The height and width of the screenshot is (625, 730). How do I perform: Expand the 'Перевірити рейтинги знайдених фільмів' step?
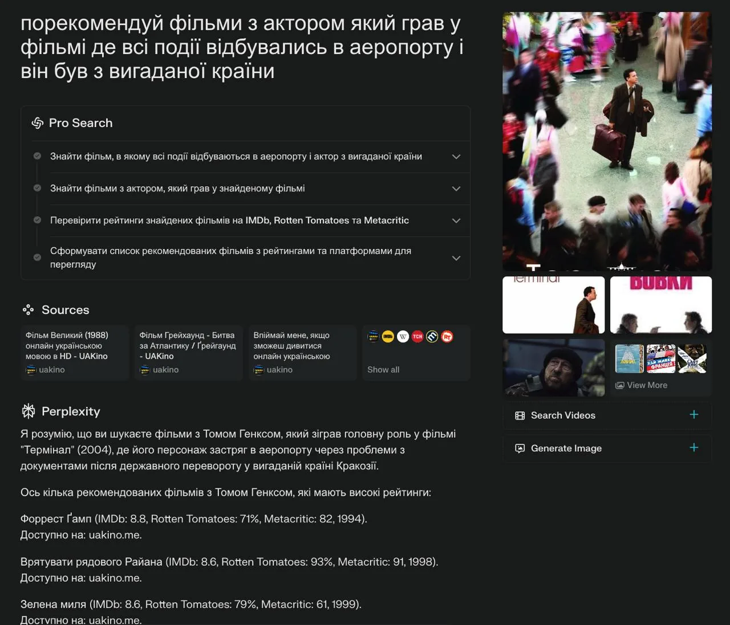coord(456,220)
